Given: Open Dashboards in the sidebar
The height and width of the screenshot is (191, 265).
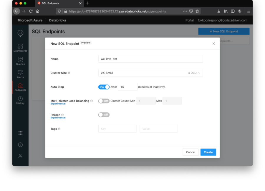Looking at the screenshot, I should pyautogui.click(x=20, y=48).
